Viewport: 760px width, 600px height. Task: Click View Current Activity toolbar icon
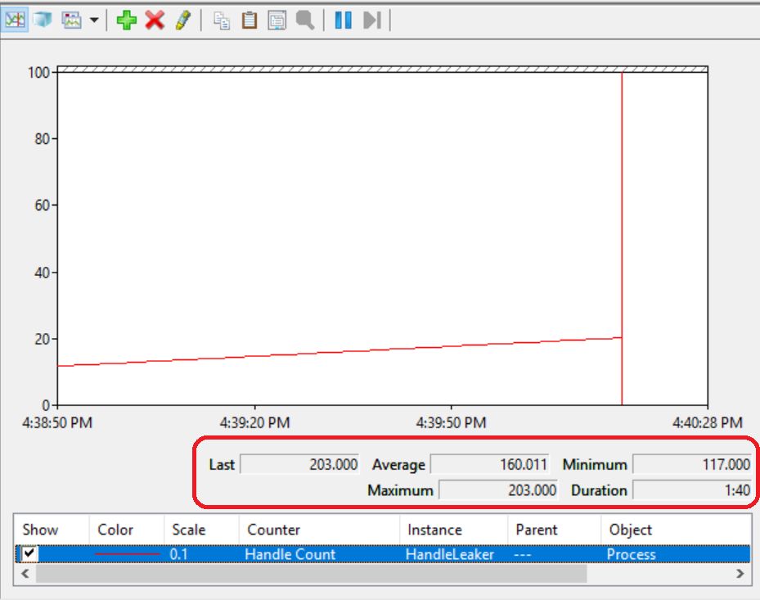(14, 20)
